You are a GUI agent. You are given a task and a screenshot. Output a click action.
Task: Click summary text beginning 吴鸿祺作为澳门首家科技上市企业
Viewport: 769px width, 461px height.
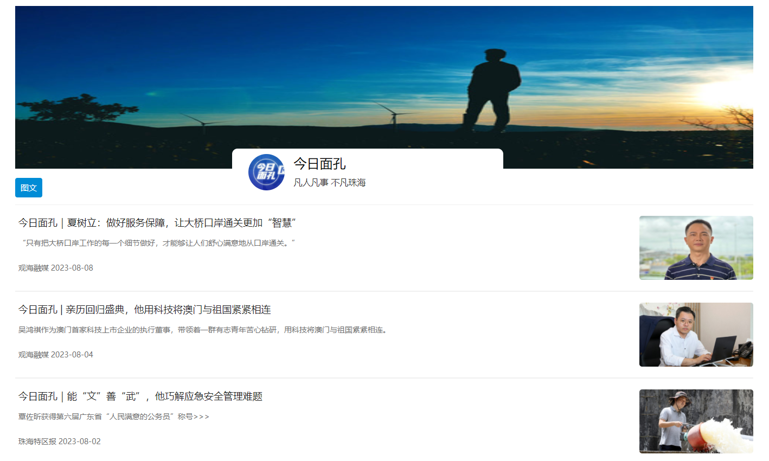click(204, 330)
